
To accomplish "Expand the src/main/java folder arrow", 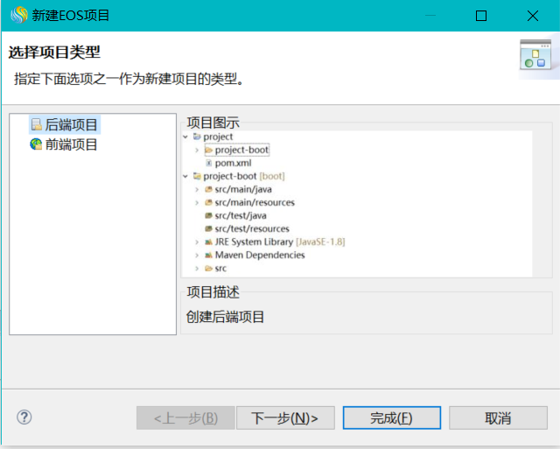I will [197, 189].
